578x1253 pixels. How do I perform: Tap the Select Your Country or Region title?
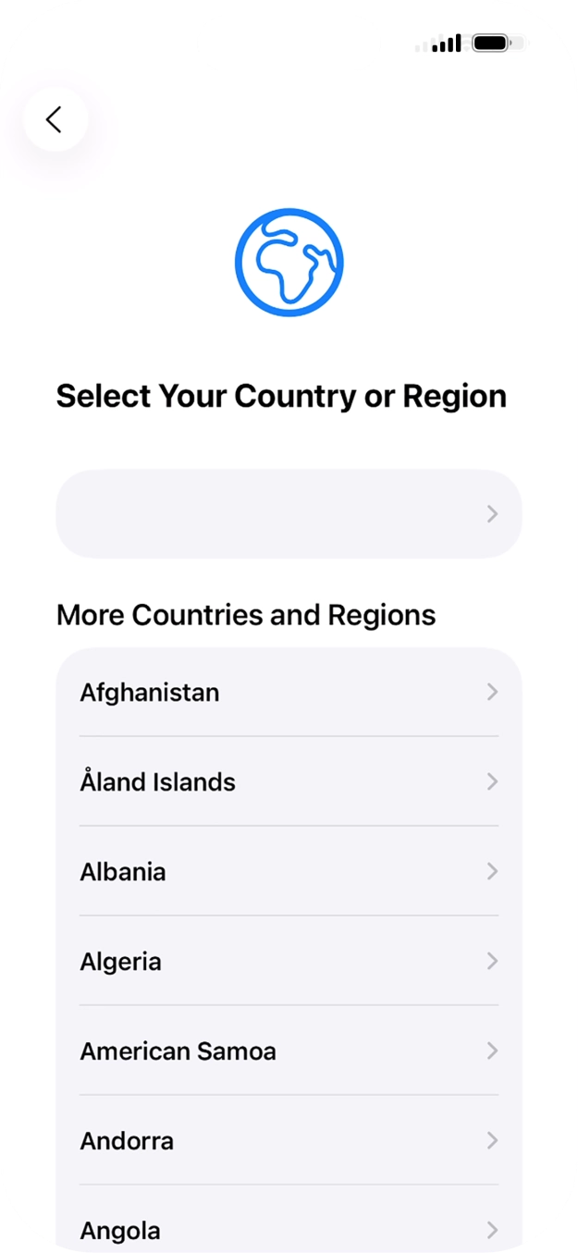282,396
